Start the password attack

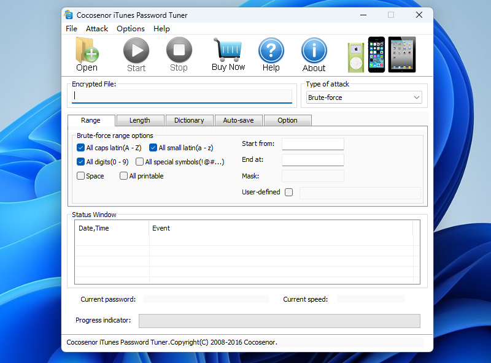tap(136, 55)
